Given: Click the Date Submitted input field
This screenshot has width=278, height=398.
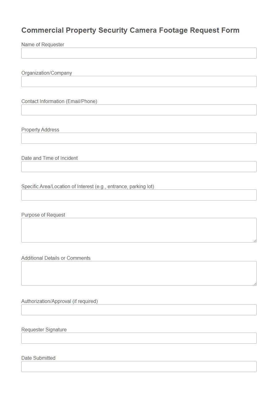Looking at the screenshot, I should [139, 367].
